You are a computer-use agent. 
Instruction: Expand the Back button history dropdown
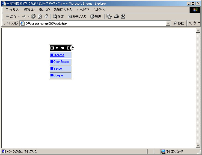pyautogui.click(x=19, y=16)
